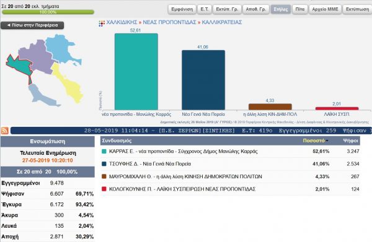The height and width of the screenshot is (242, 372).
Task: Open Αρχείο ΜΜΕ
Action: pos(325,9)
